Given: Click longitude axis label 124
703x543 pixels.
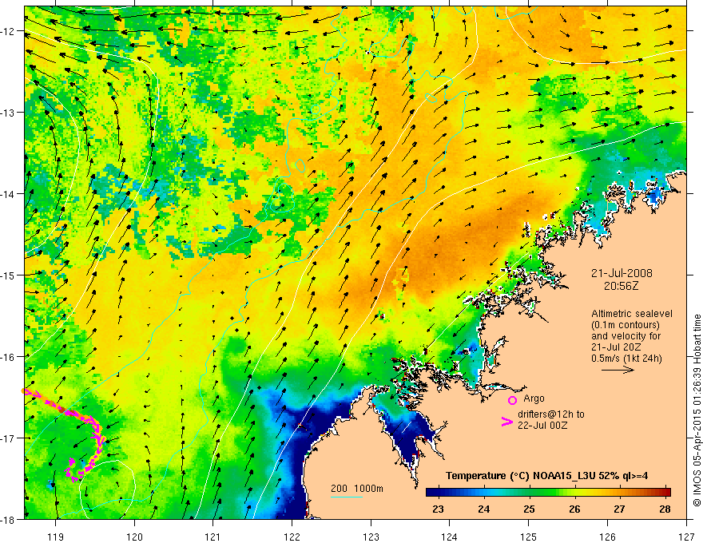Looking at the screenshot, I should coord(450,537).
